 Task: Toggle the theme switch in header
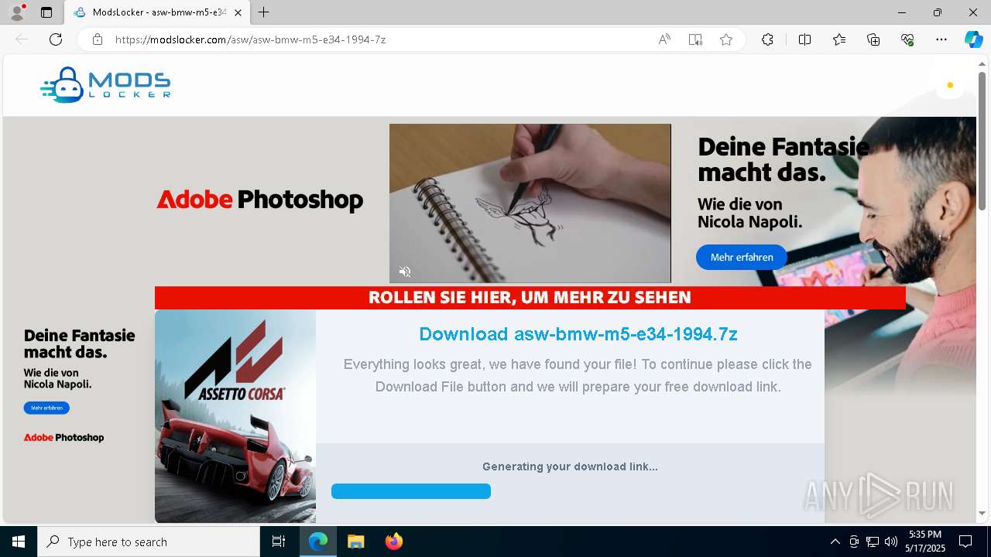pyautogui.click(x=950, y=85)
